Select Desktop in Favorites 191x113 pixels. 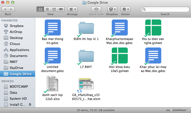(x=17, y=38)
